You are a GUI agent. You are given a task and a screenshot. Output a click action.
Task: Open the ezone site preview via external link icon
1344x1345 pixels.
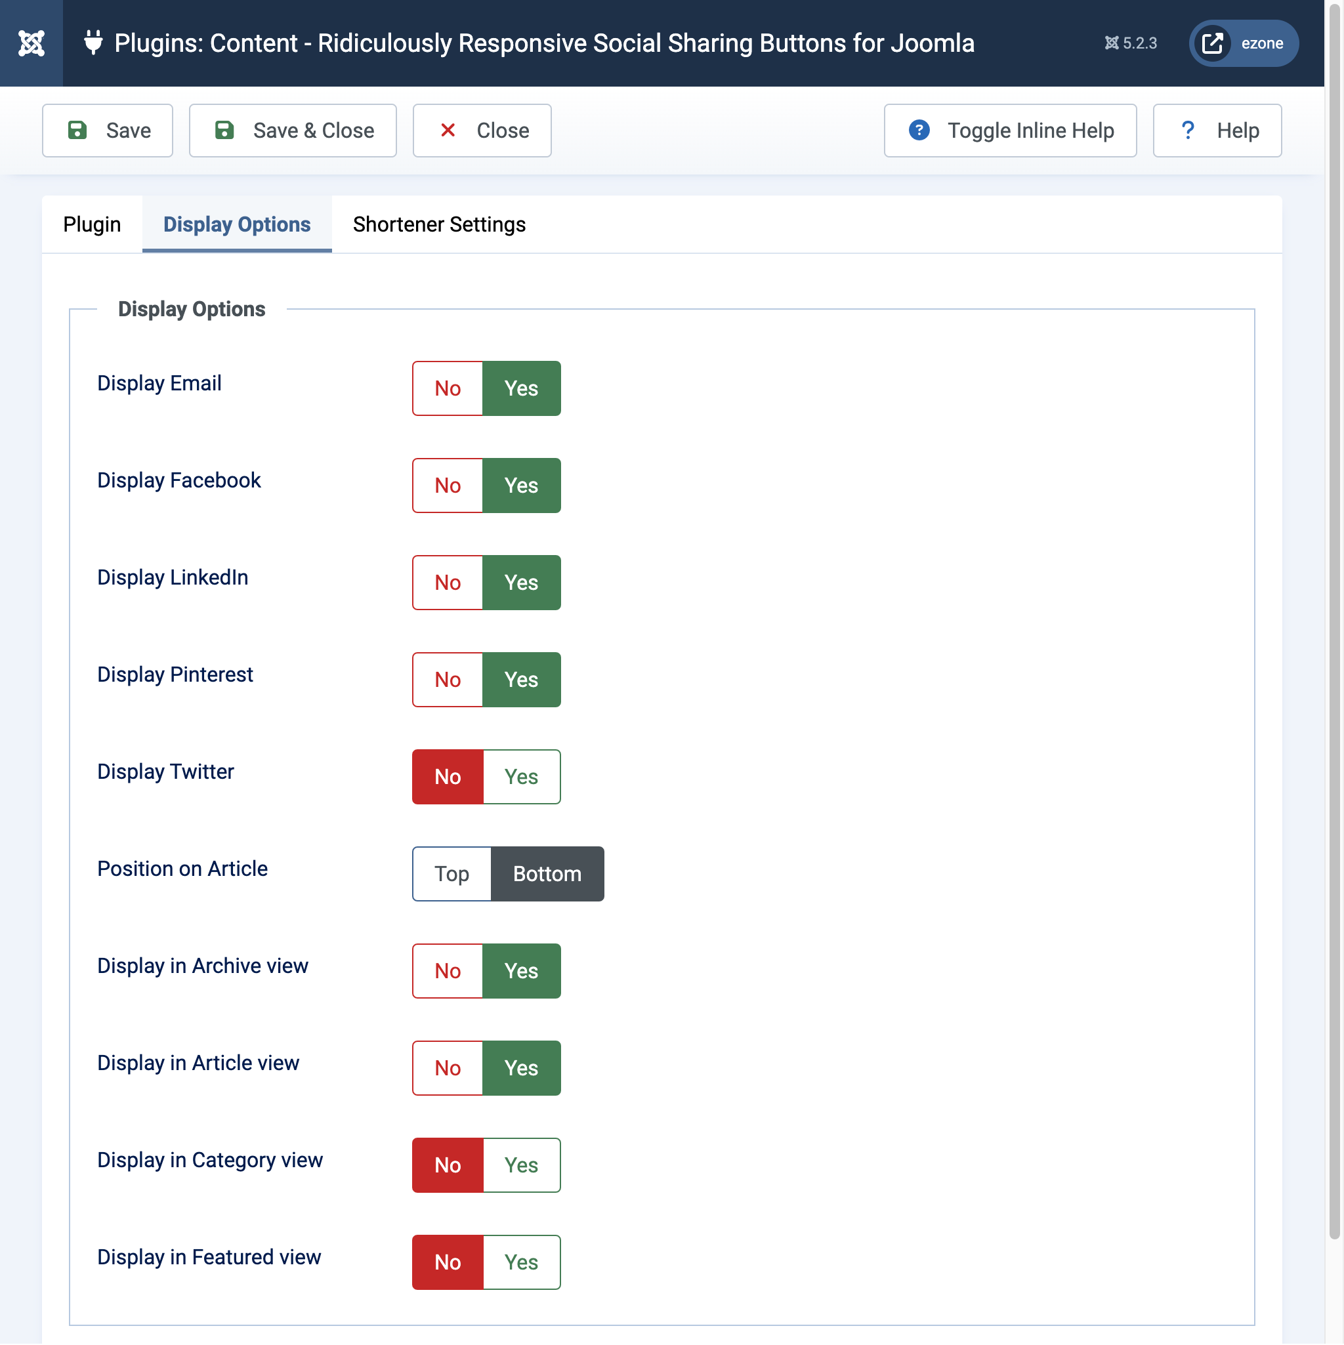coord(1212,43)
